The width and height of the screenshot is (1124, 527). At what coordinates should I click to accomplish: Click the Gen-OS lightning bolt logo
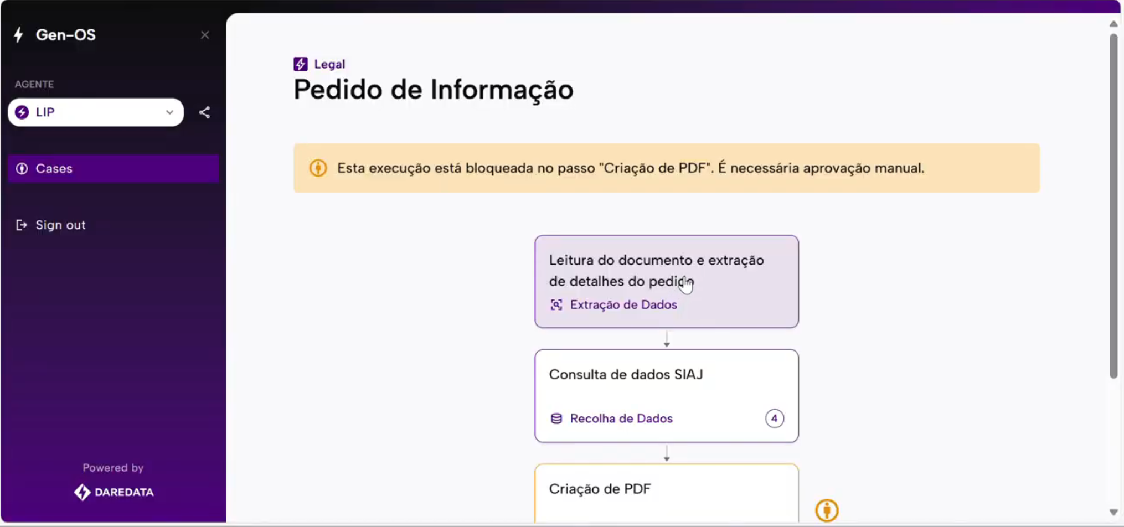point(19,35)
